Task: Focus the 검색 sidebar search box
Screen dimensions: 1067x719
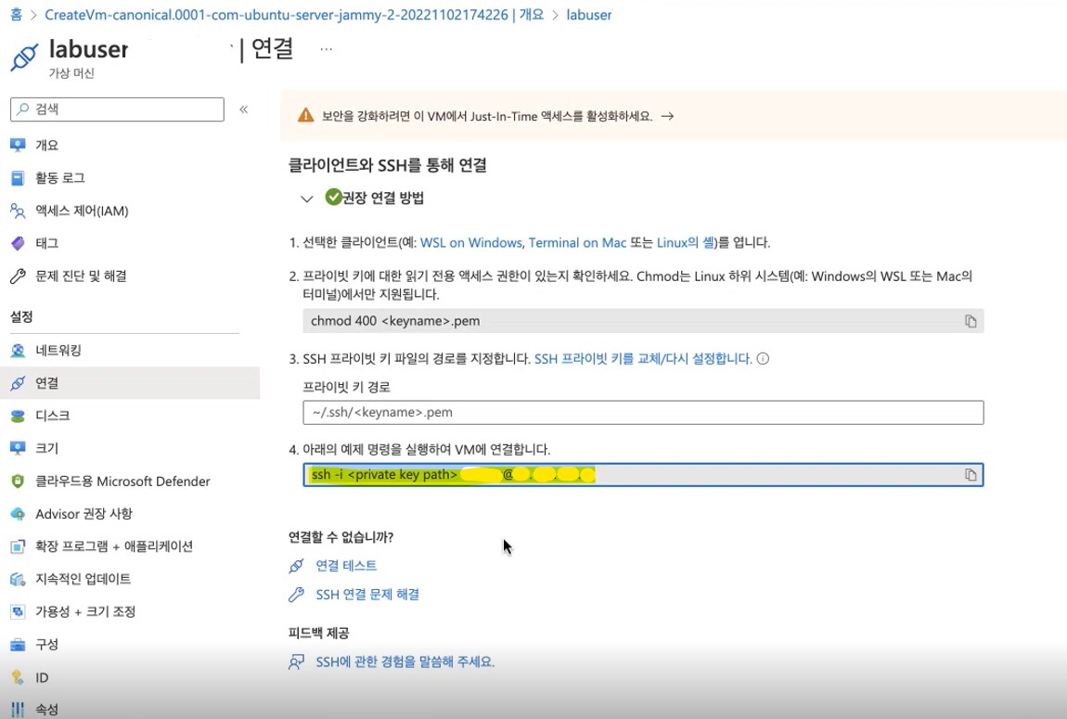Action: click(117, 109)
